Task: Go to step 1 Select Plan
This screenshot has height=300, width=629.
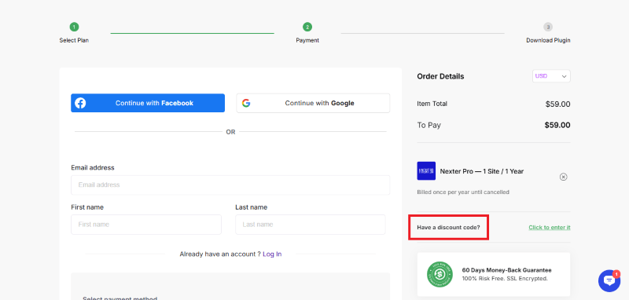Action: [x=74, y=33]
